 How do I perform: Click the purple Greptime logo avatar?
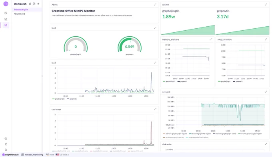[6, 4]
